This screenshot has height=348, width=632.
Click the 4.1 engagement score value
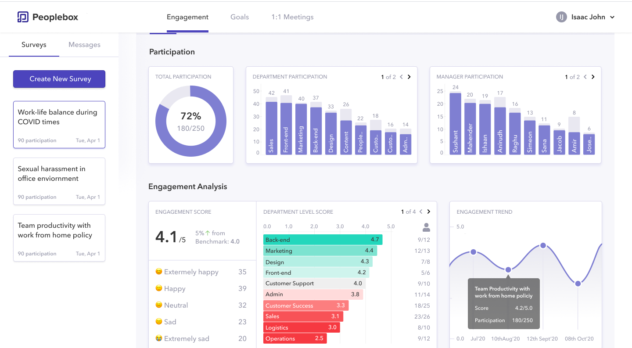point(166,237)
